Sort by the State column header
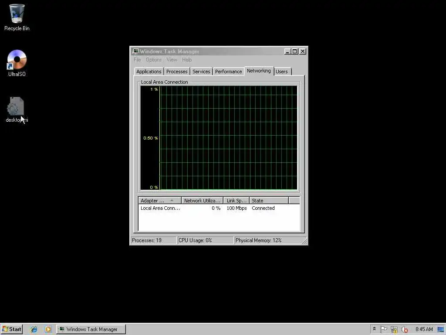 coord(269,201)
